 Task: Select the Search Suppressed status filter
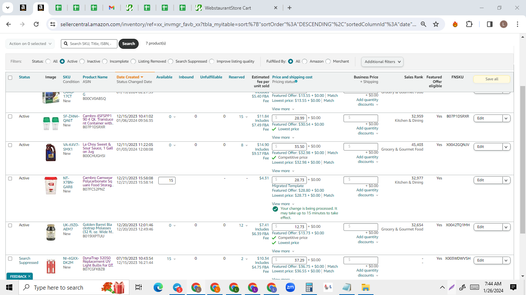[x=171, y=61]
